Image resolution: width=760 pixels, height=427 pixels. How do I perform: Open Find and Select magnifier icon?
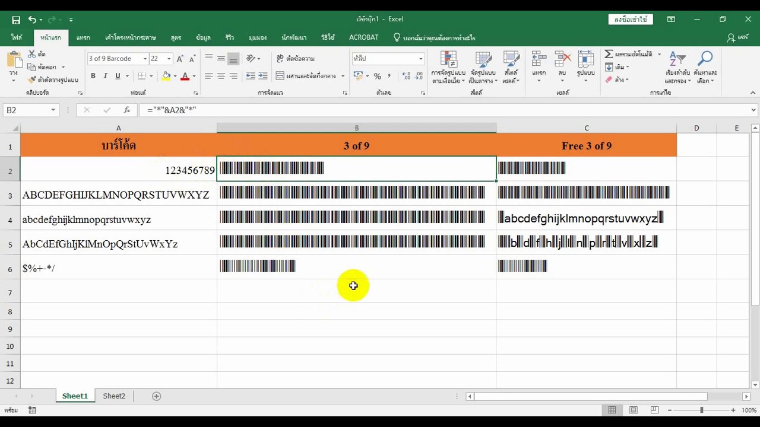point(705,59)
